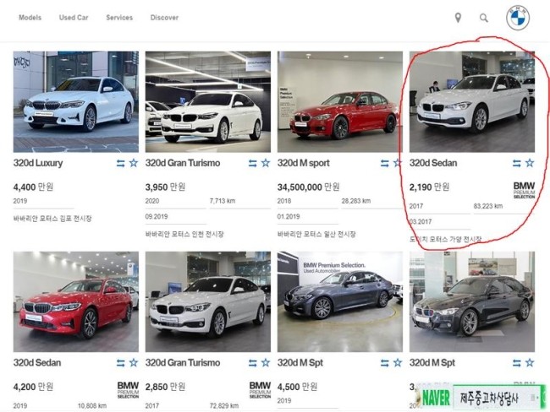Click the 320d Luxury title
Screen dimensions: 550x412
tap(38, 163)
